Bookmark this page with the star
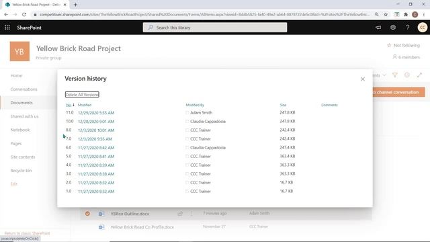Screen dimensions: 430x242 (386, 15)
